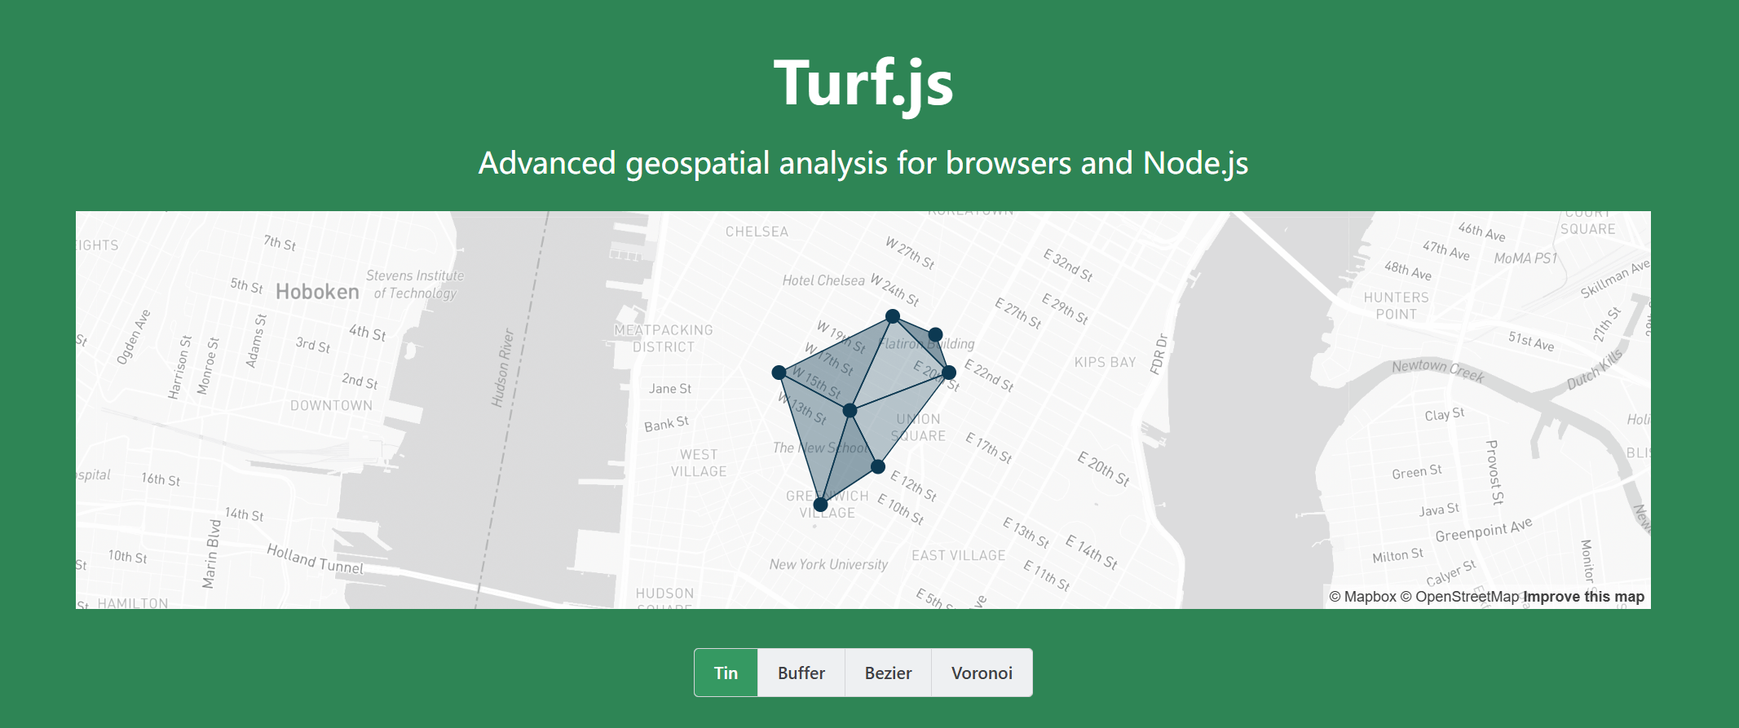Click the DOWNTOWN label in Hoboken
Screen dimensions: 1739x728
click(331, 405)
